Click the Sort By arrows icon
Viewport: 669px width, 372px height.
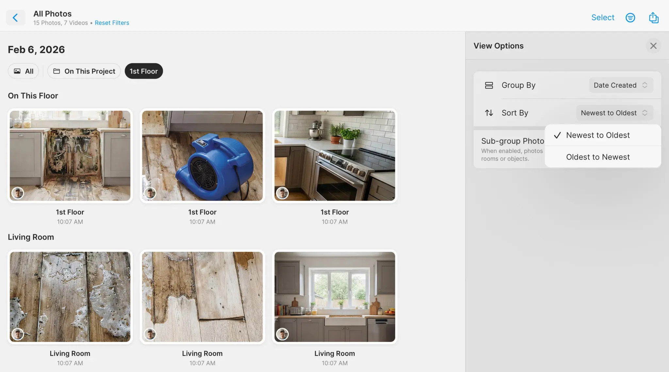point(489,113)
